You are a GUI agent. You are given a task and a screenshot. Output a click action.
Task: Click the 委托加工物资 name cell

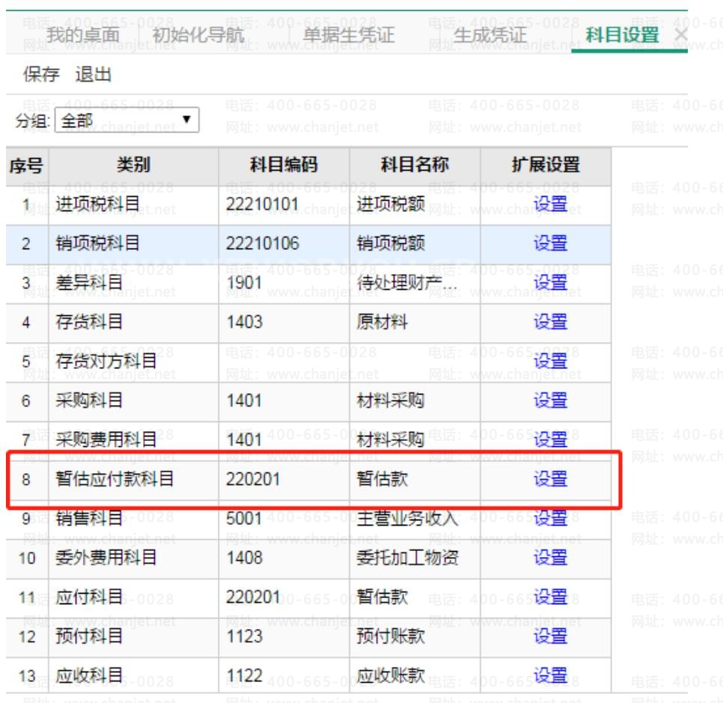point(415,559)
